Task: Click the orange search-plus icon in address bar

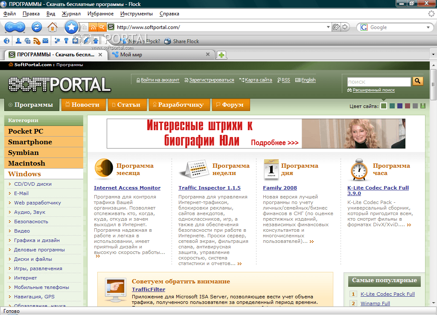Action: (102, 27)
